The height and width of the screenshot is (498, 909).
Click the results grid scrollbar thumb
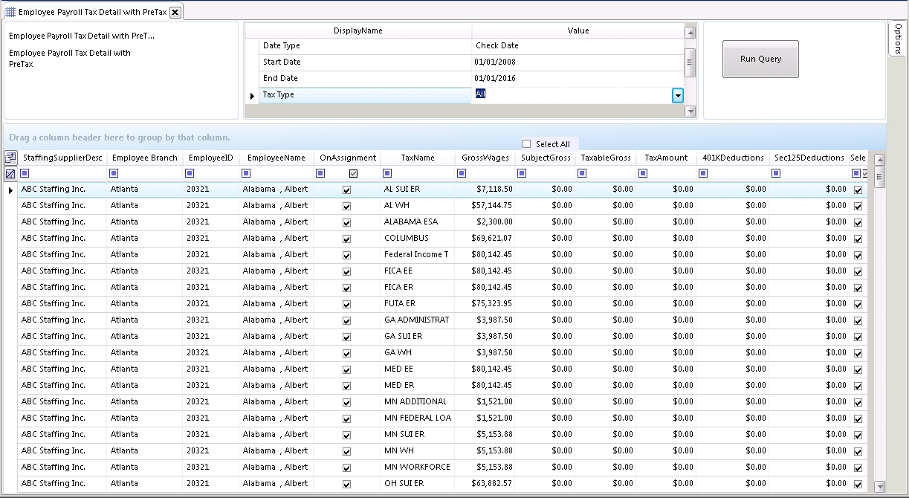880,176
